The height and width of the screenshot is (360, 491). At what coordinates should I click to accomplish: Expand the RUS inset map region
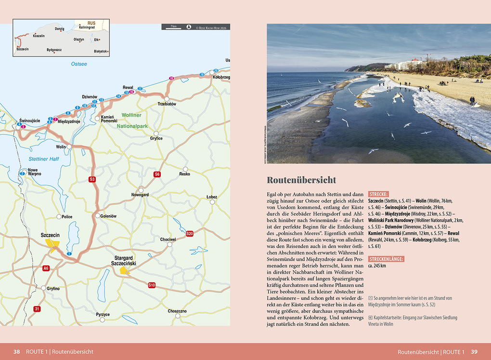tap(91, 23)
